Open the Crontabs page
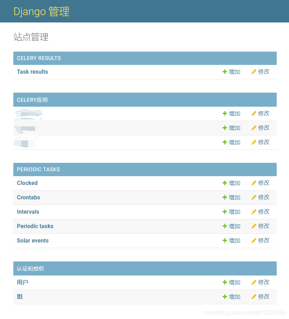Image resolution: width=289 pixels, height=319 pixels. click(x=28, y=197)
